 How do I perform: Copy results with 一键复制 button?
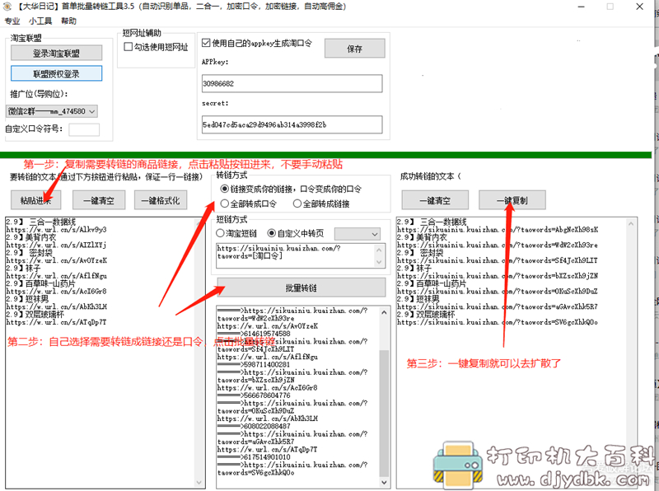[512, 200]
